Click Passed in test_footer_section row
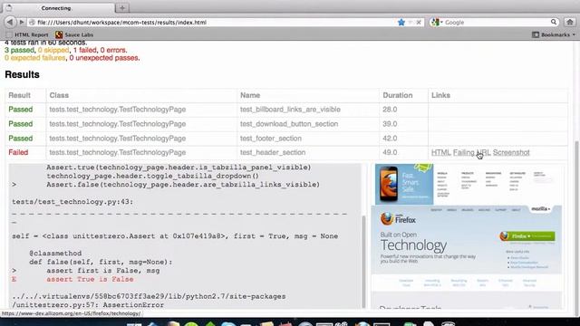Image resolution: width=580 pixels, height=326 pixels. [21, 139]
